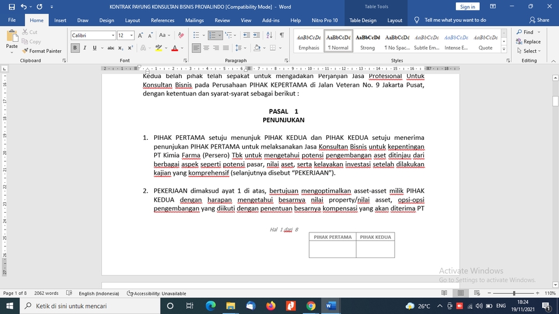The height and width of the screenshot is (314, 559).
Task: Click the Save icon in title bar
Action: click(12, 7)
